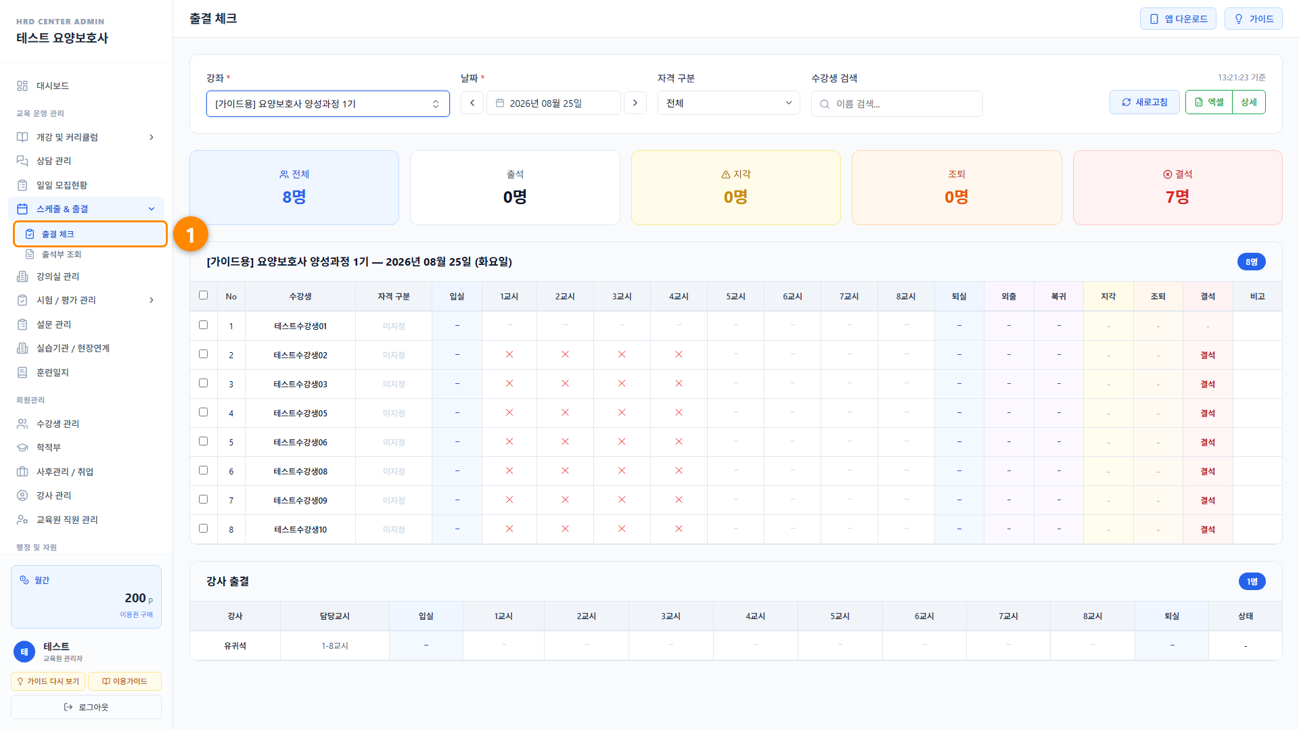Screen dimensions: 1299x730
Task: Click the 테 user avatar
Action: (24, 652)
